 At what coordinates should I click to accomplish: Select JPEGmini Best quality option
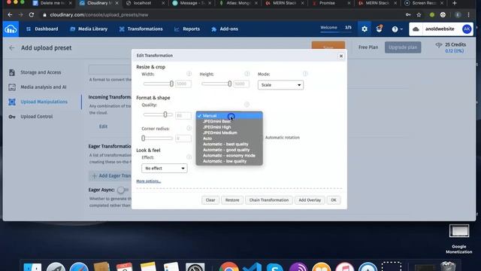coord(229,121)
